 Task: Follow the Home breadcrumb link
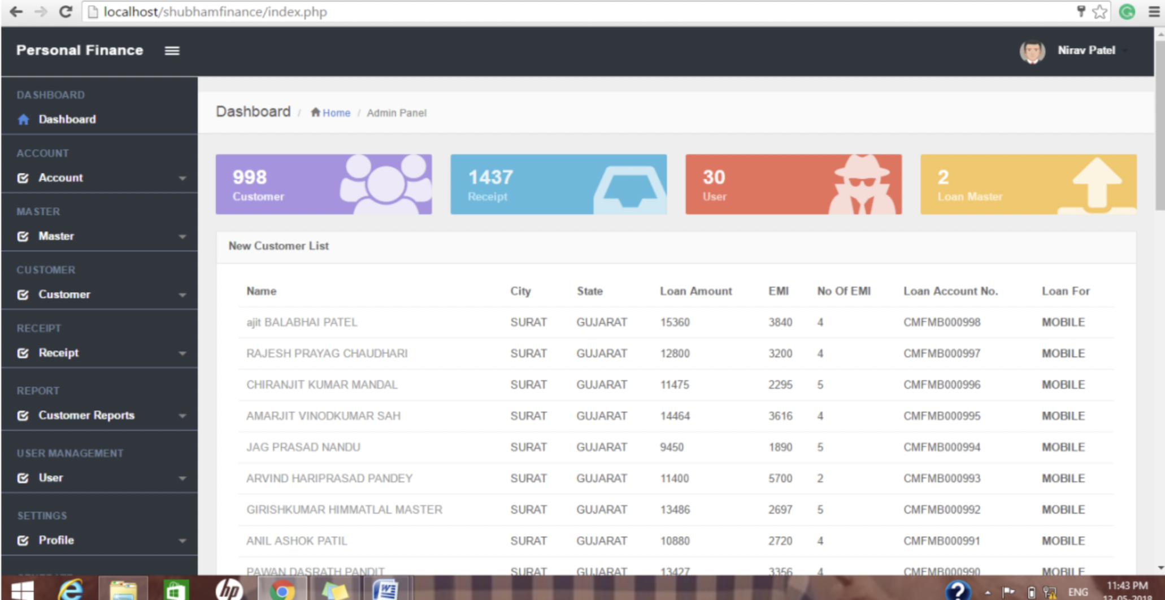[x=336, y=113]
